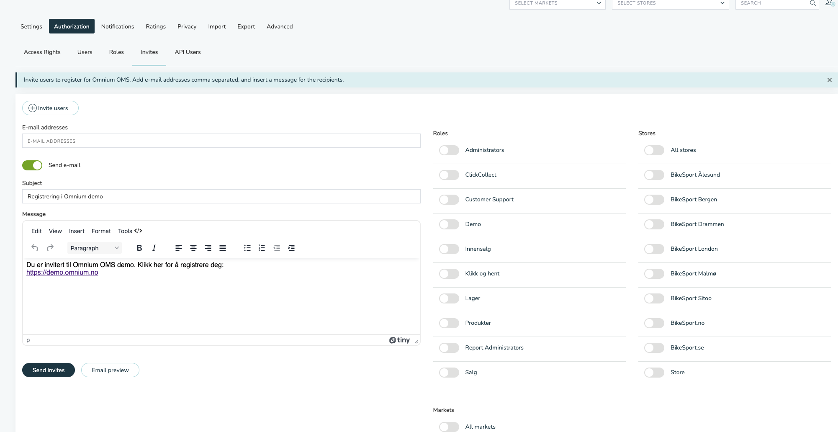Viewport: 838px width, 432px height.
Task: Enable the ClickCollect role
Action: (x=449, y=175)
